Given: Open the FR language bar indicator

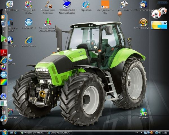Looking at the screenshot, I should (x=137, y=132).
